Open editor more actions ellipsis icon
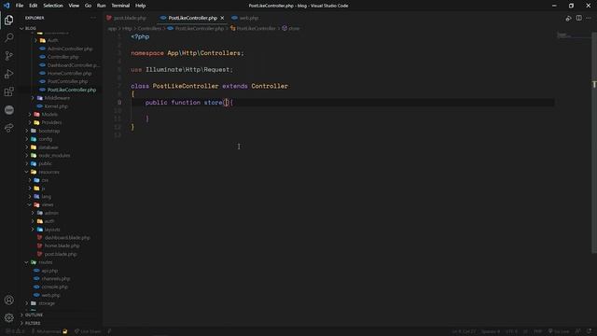This screenshot has height=336, width=597. [589, 18]
